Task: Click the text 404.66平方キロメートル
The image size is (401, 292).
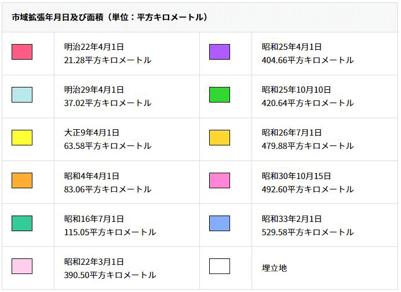Action: [307, 60]
